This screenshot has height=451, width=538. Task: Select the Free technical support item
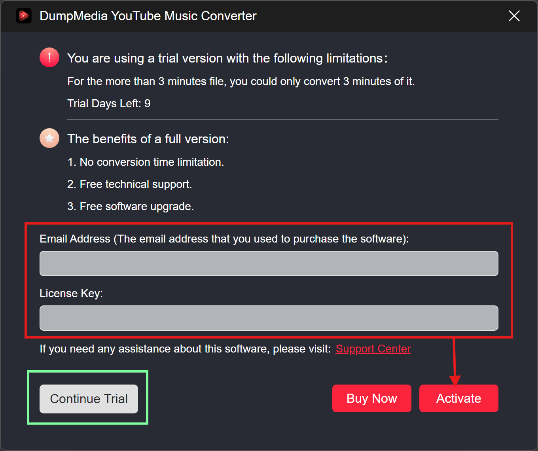tap(129, 184)
